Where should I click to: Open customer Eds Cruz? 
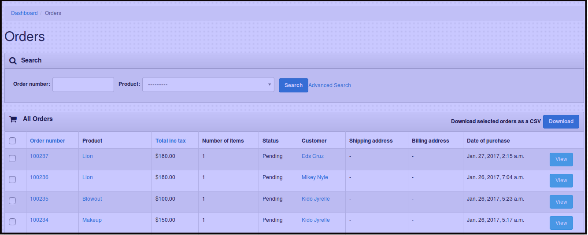click(x=314, y=156)
